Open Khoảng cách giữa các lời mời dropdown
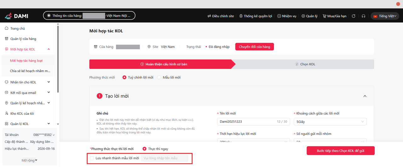Viewport: 403px width, 167px height. click(330, 122)
